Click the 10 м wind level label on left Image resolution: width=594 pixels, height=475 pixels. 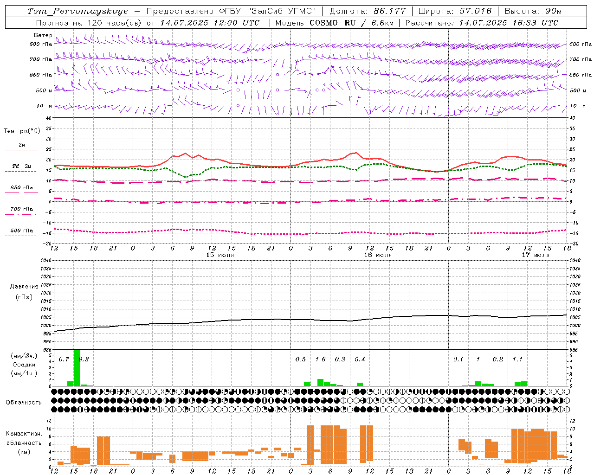pos(45,106)
